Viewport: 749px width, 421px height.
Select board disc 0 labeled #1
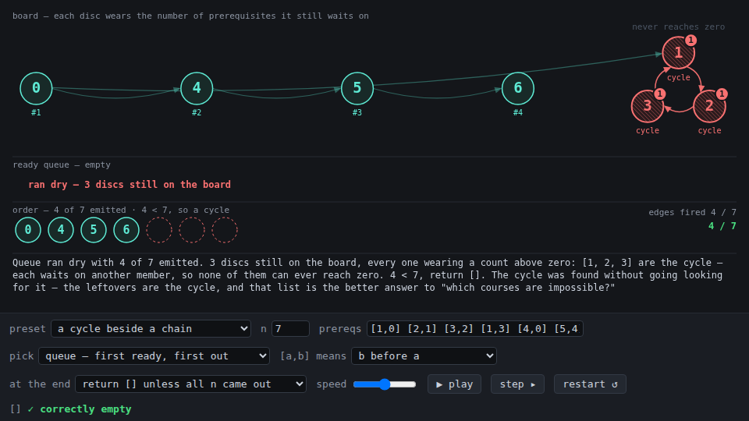tap(36, 88)
